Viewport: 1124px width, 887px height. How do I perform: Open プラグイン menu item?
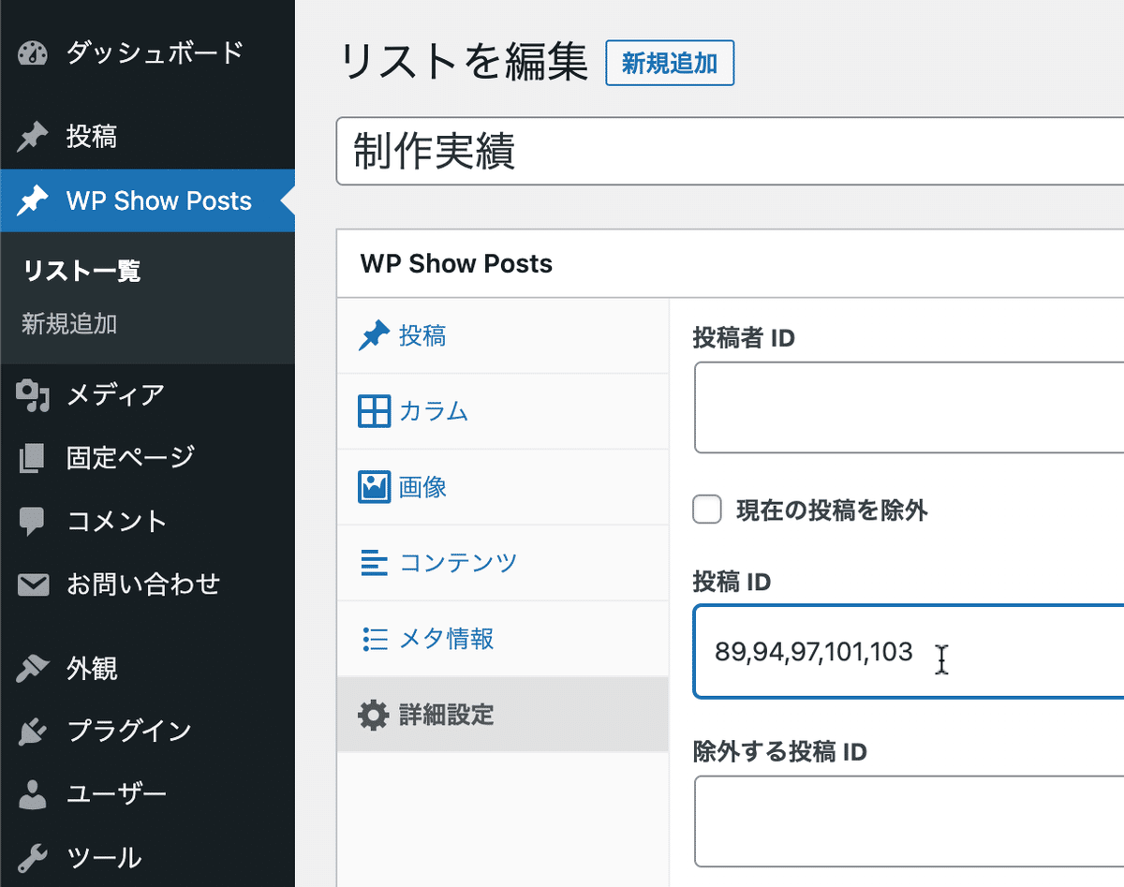(148, 732)
